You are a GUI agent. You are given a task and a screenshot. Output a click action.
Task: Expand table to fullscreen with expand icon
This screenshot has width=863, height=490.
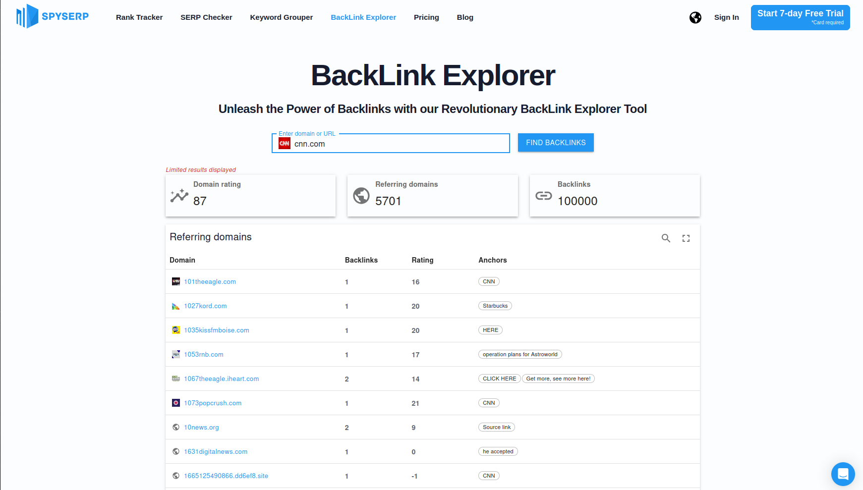(x=686, y=238)
